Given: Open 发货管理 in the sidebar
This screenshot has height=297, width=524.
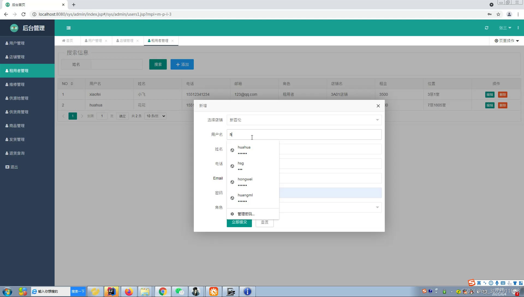Looking at the screenshot, I should (x=27, y=139).
